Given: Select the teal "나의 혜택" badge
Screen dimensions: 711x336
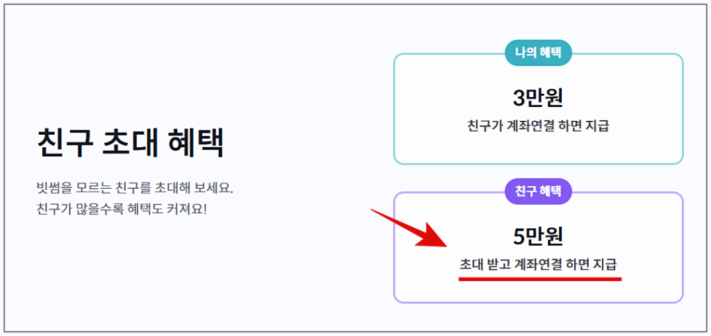Looking at the screenshot, I should pyautogui.click(x=538, y=52).
